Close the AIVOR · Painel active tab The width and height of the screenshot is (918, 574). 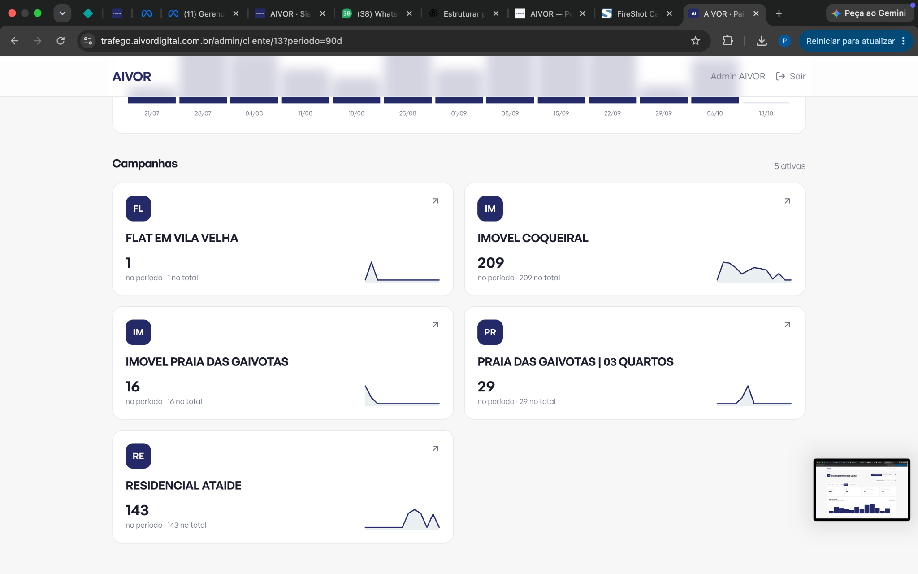coord(756,13)
